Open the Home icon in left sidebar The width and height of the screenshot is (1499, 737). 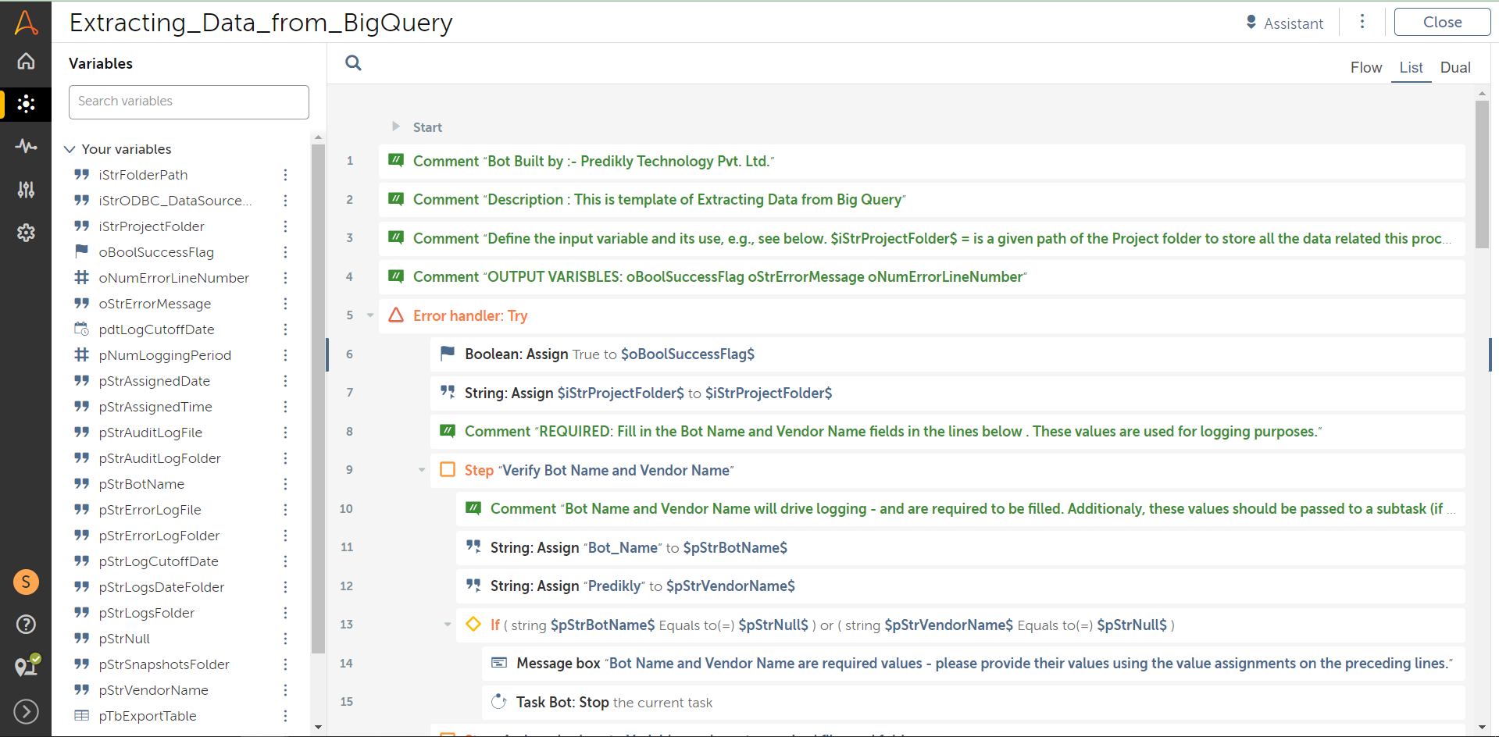click(x=26, y=61)
